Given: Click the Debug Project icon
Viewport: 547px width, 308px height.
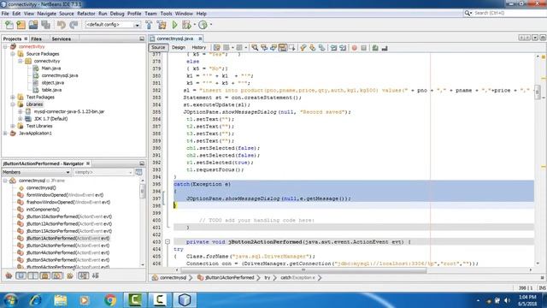Looking at the screenshot, I should (186, 25).
